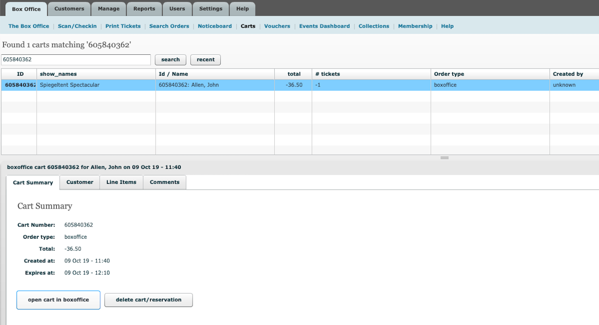Switch to the Box Office main tab

(26, 9)
